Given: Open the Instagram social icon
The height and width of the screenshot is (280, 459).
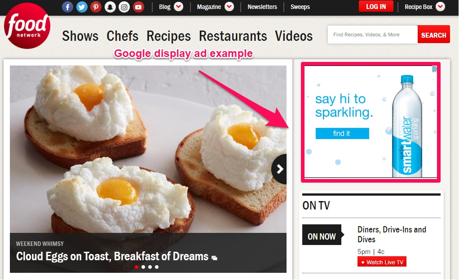Looking at the screenshot, I should tap(124, 7).
